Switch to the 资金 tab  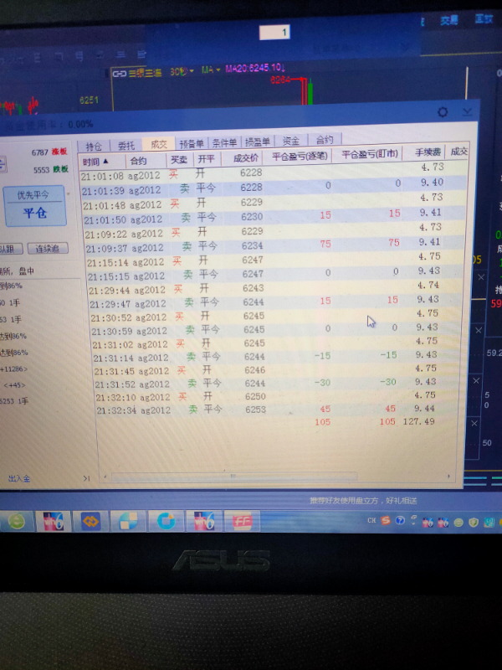tap(290, 141)
